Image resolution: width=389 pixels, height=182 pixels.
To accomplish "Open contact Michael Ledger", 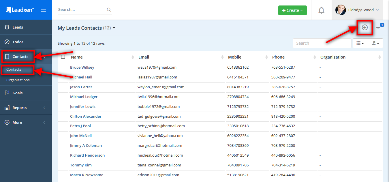I will point(84,97).
